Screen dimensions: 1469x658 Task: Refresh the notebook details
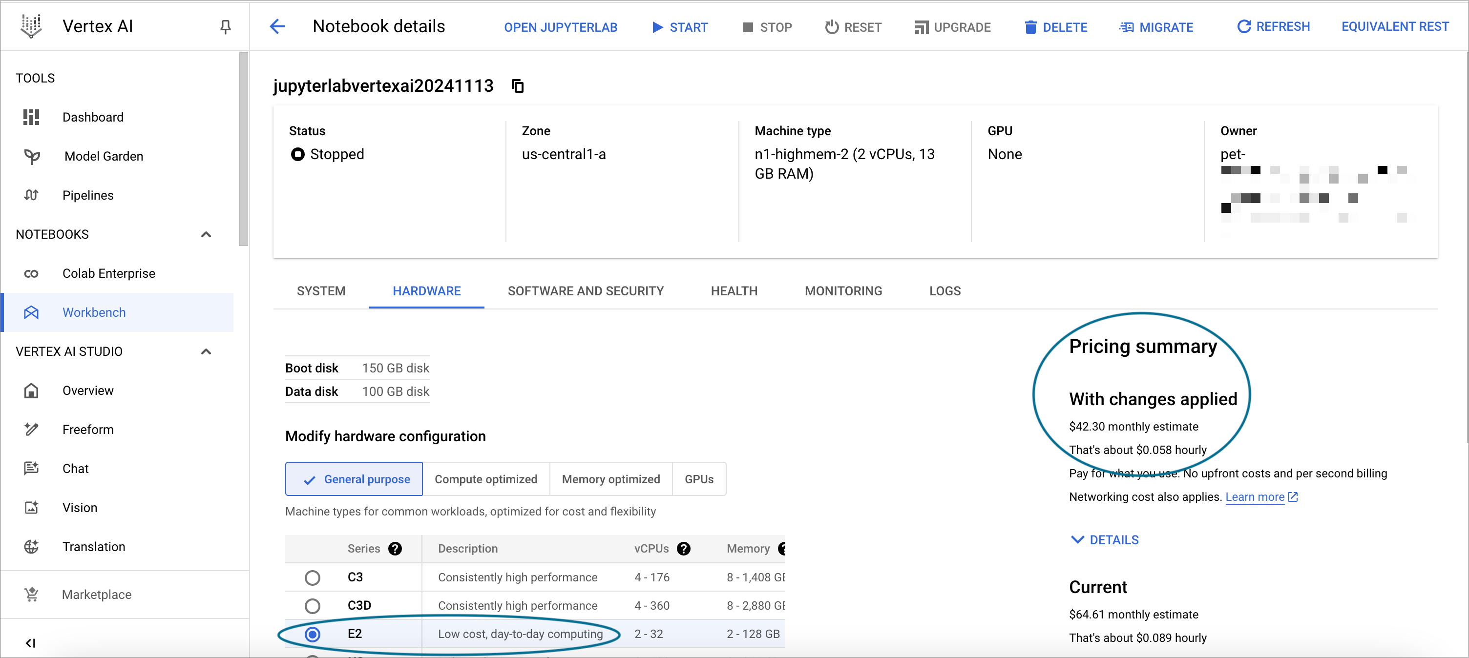point(1273,26)
